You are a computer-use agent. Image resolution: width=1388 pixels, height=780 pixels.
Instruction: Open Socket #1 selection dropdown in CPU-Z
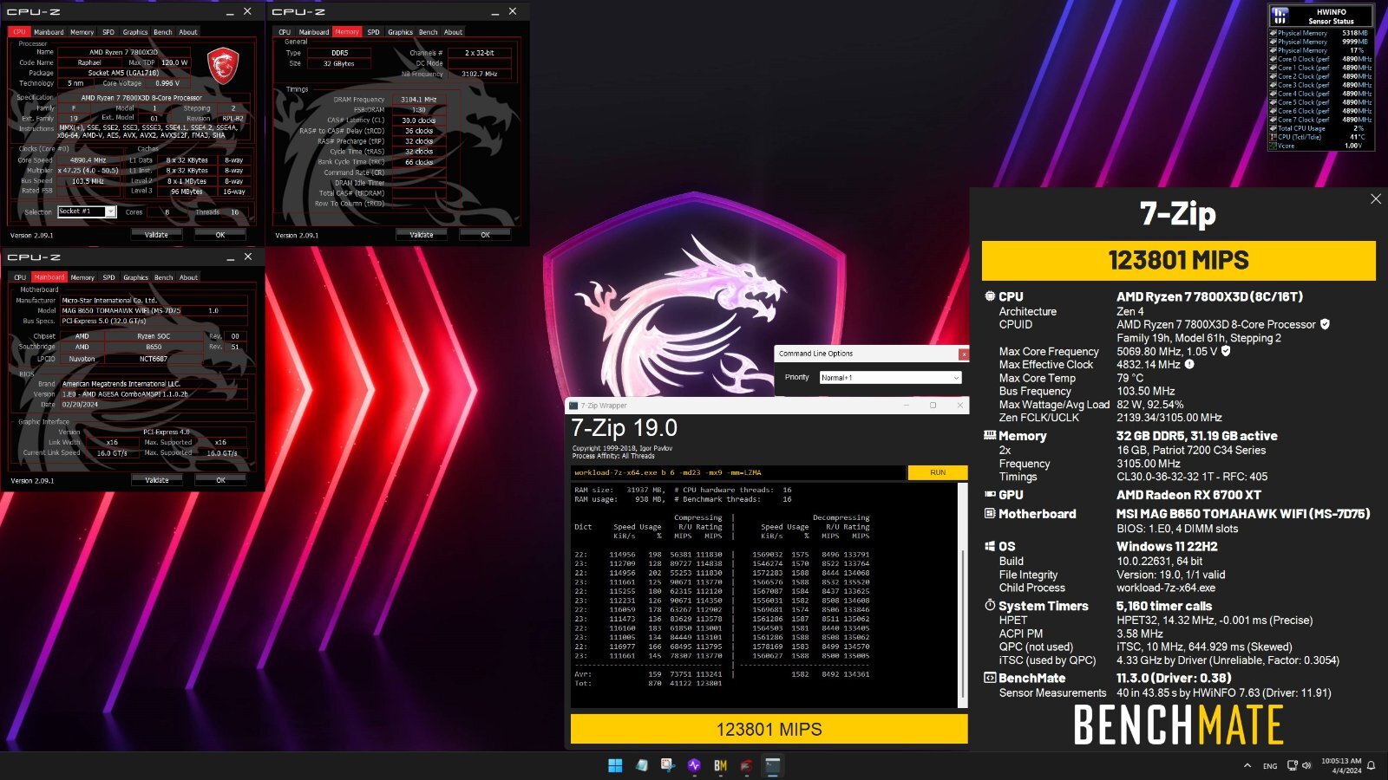(x=87, y=211)
